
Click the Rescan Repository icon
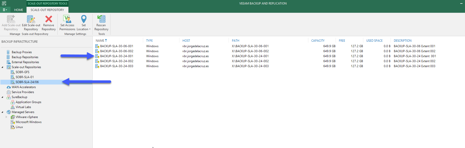tap(101, 19)
